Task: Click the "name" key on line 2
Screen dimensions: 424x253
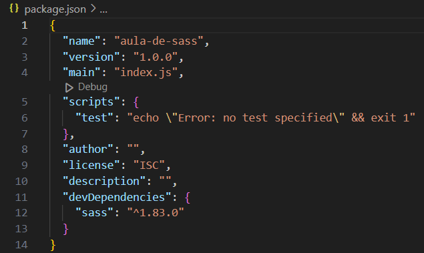Action: (81, 41)
